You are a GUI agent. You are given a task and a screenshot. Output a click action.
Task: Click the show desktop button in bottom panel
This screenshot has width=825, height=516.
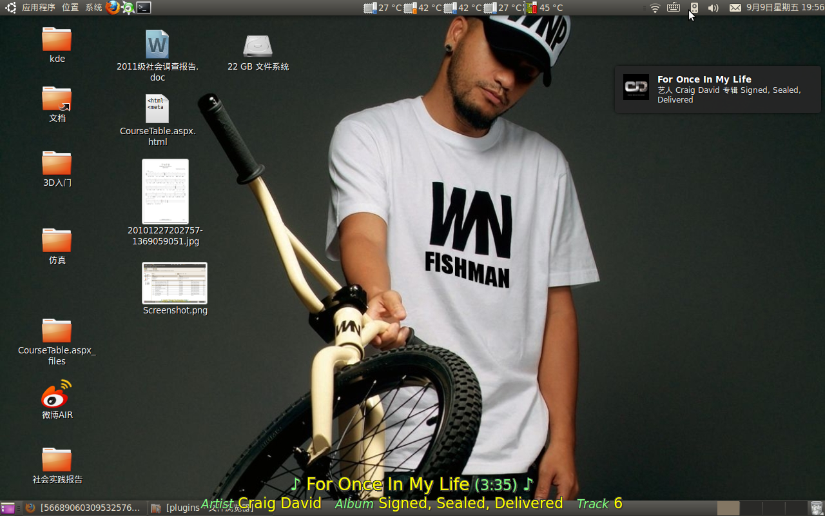point(8,508)
